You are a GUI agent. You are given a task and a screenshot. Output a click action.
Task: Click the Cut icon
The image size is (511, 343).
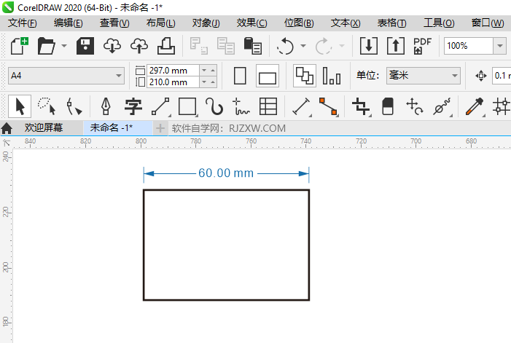click(x=199, y=46)
